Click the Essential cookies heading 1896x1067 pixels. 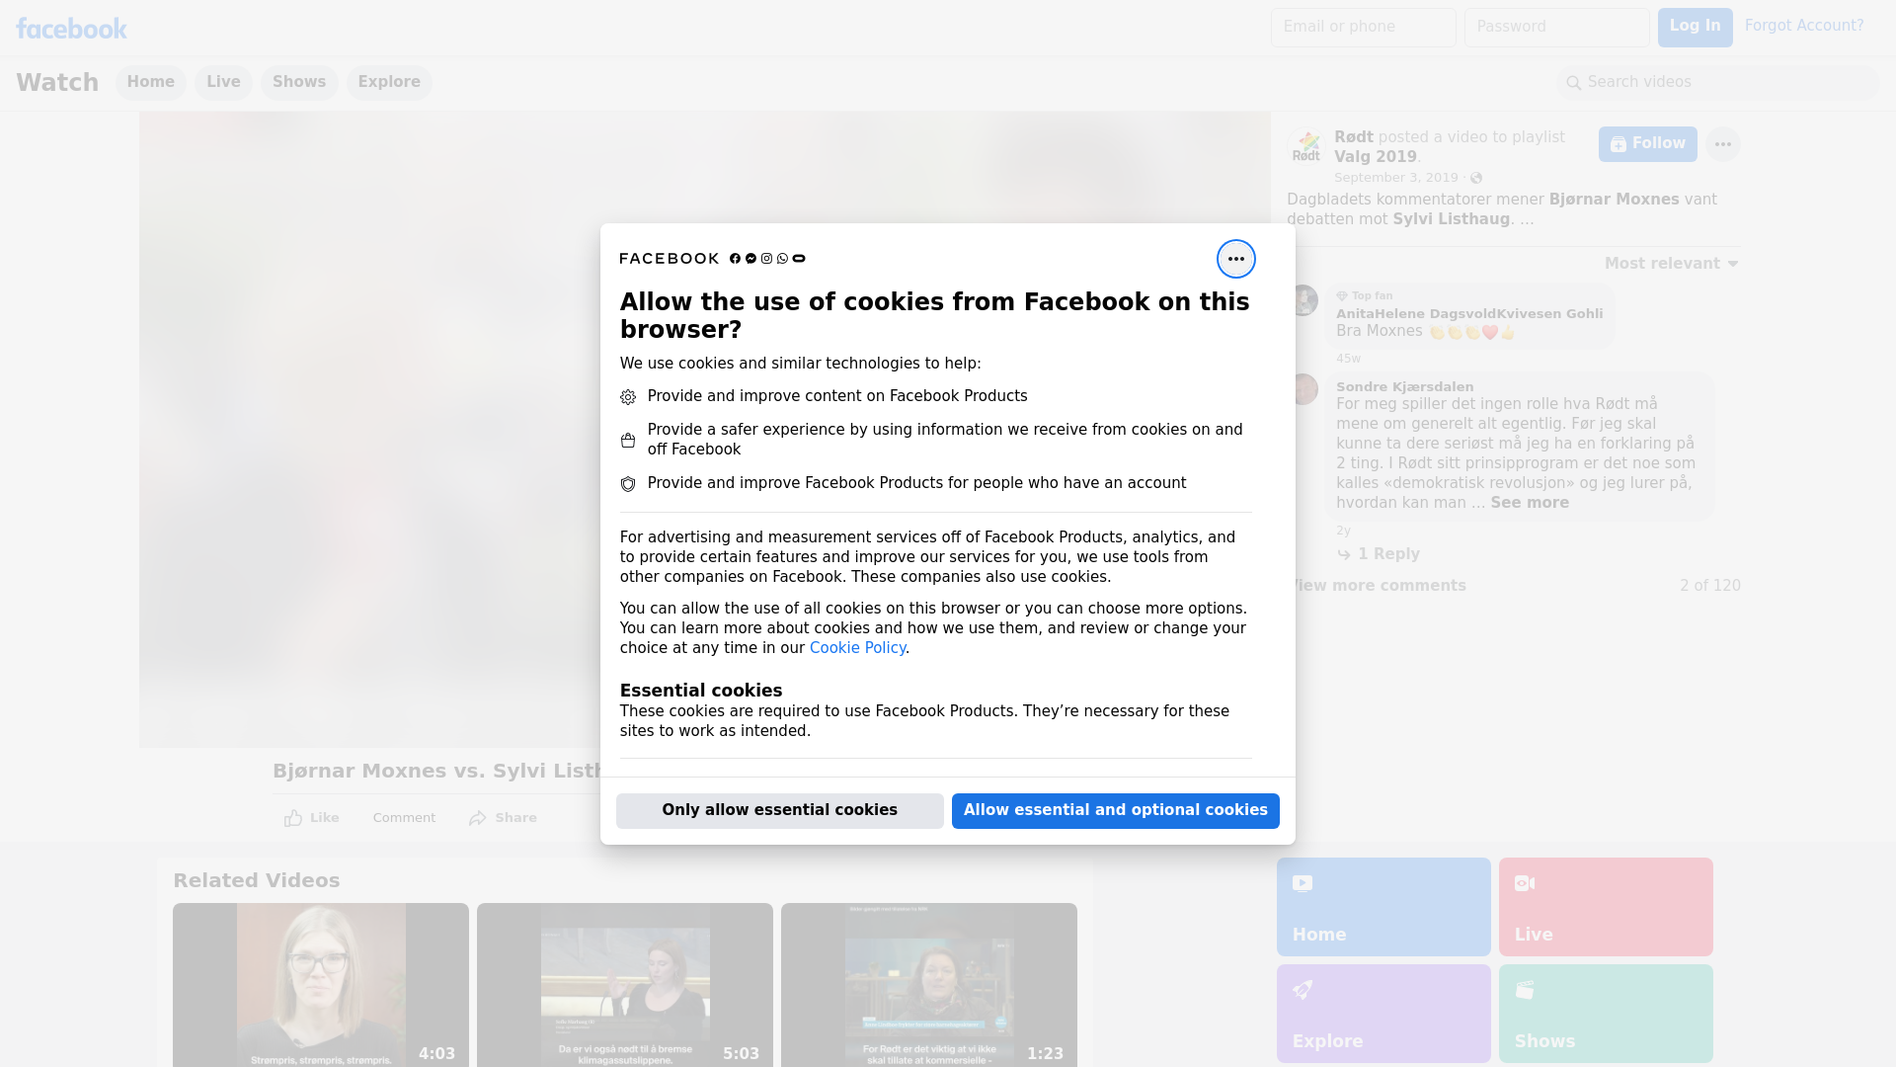[x=700, y=691]
